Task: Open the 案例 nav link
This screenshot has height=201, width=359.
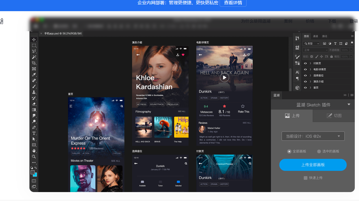Action: 288,21
